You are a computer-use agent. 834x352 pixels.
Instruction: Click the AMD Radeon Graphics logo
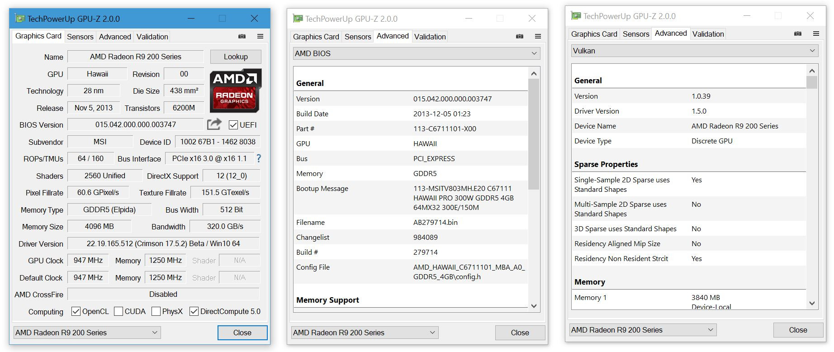point(235,90)
